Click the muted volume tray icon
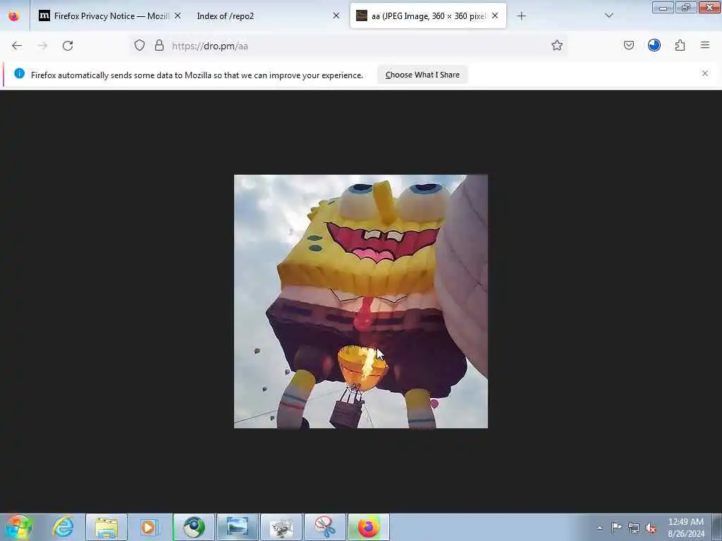Screen dimensions: 722x541 click(651, 528)
